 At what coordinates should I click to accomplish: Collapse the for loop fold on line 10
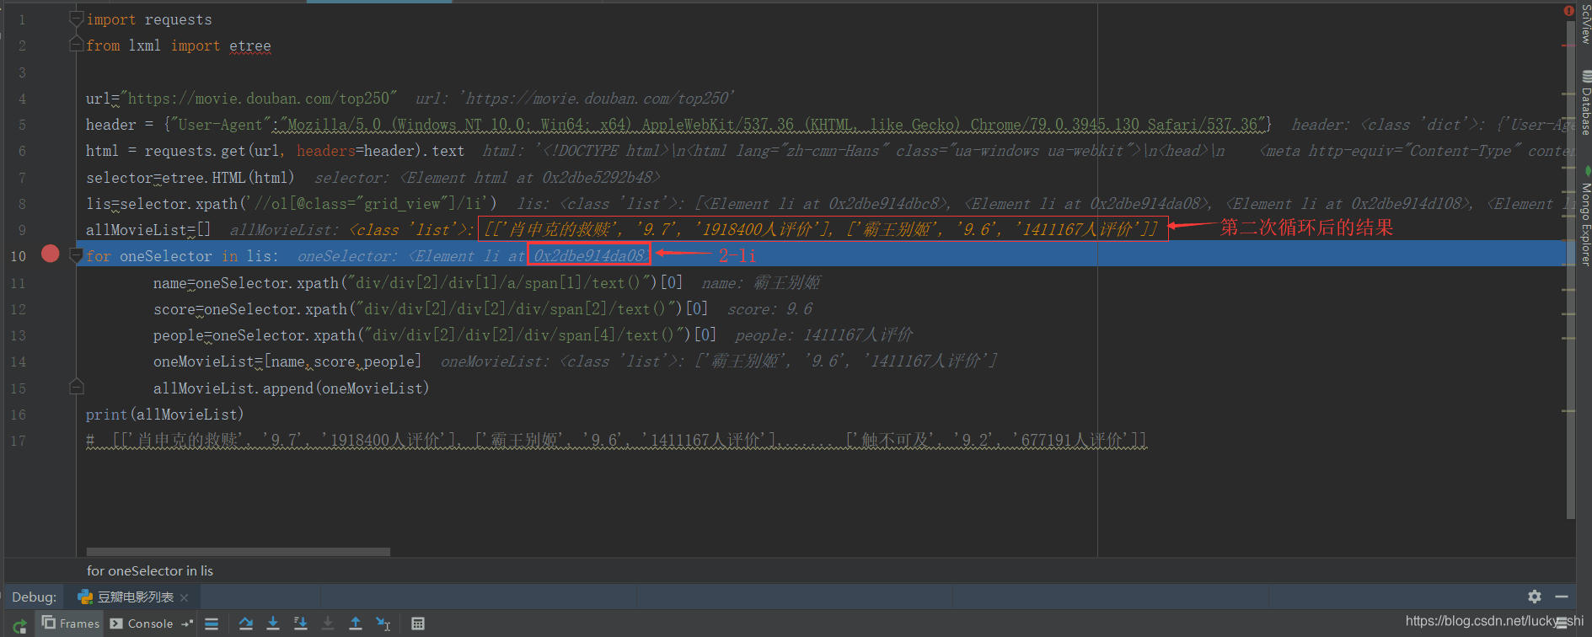click(76, 254)
